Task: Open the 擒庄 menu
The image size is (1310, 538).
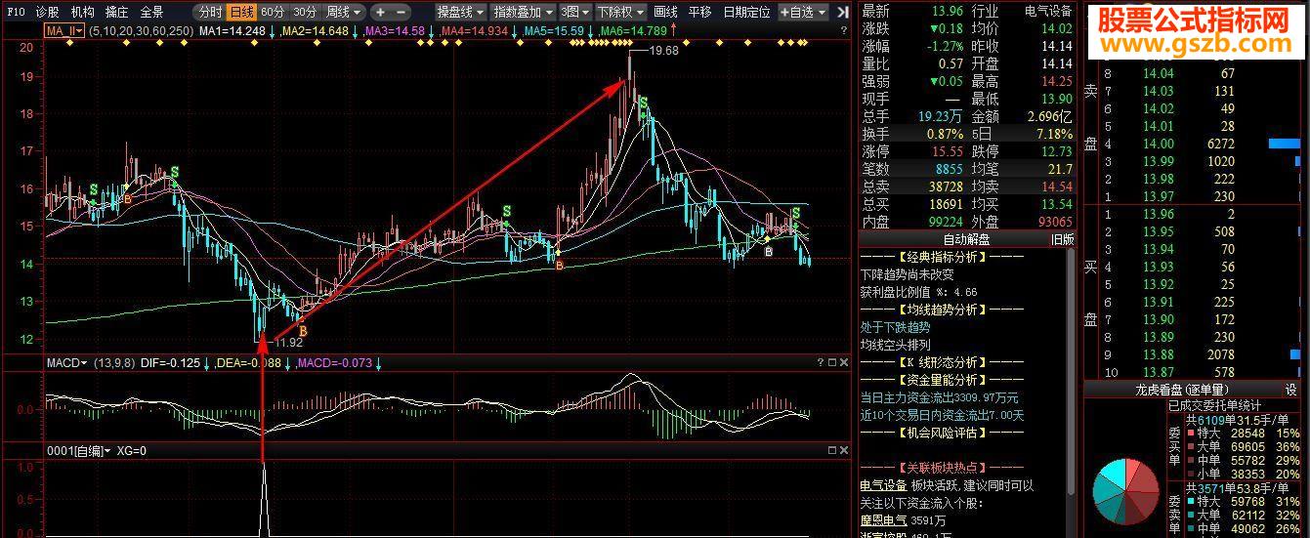Action: point(116,12)
